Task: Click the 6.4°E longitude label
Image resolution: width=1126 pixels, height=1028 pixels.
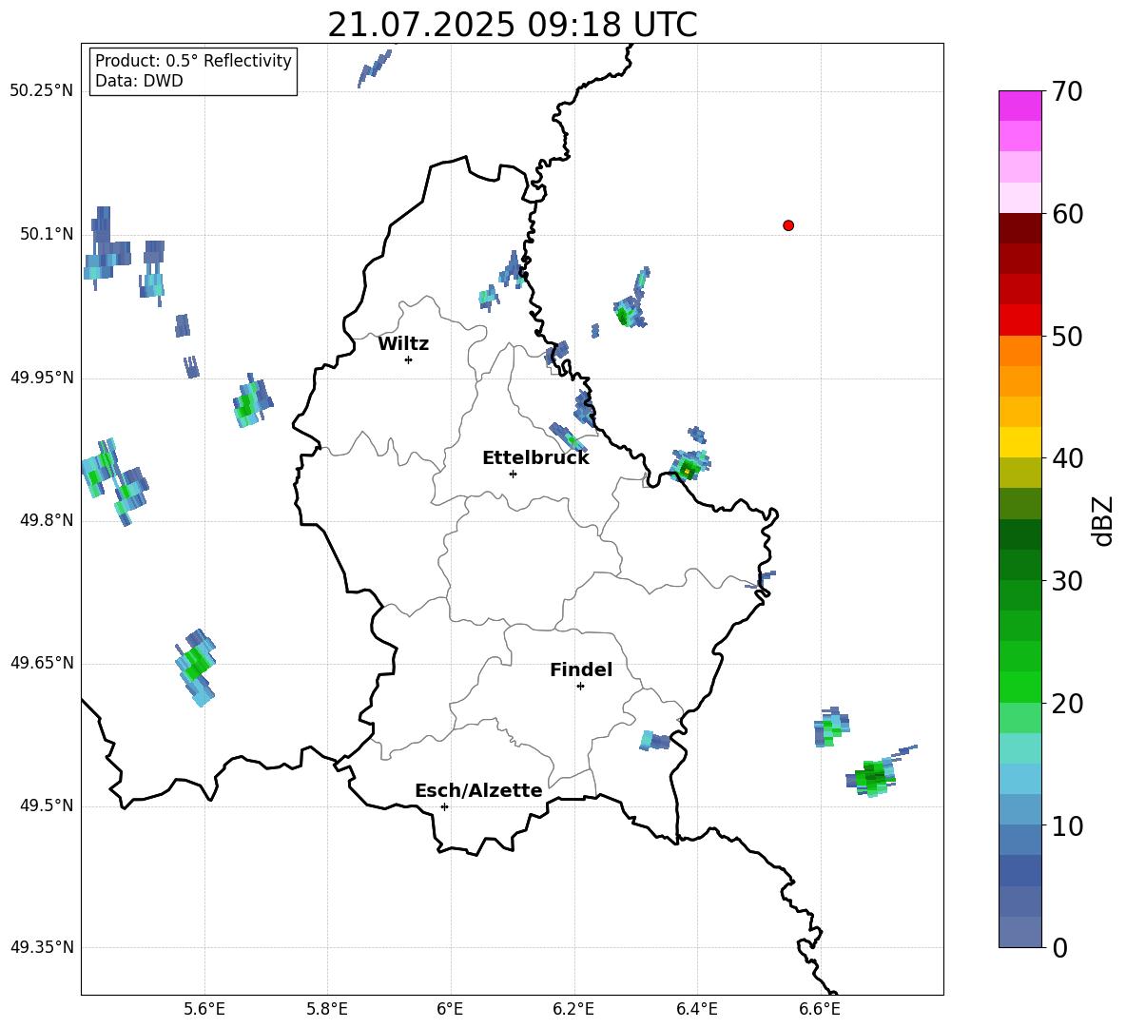Action: coord(696,1009)
